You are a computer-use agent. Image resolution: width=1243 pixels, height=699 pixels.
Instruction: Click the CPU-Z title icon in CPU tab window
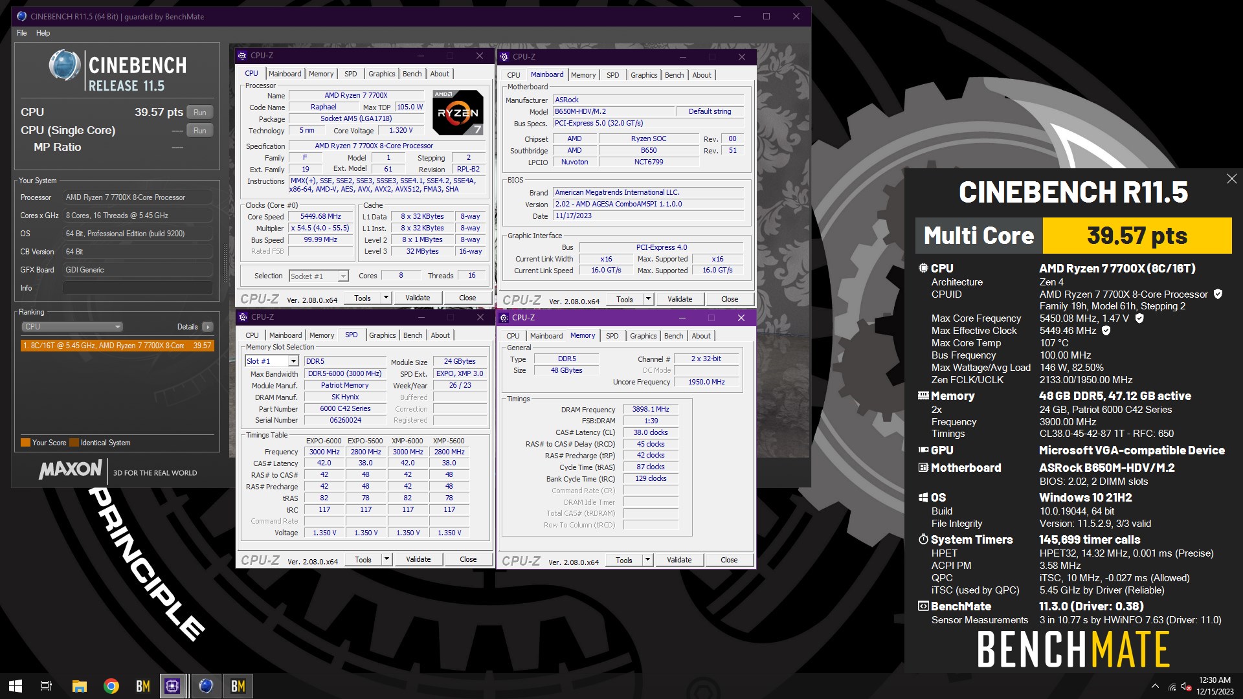point(243,56)
